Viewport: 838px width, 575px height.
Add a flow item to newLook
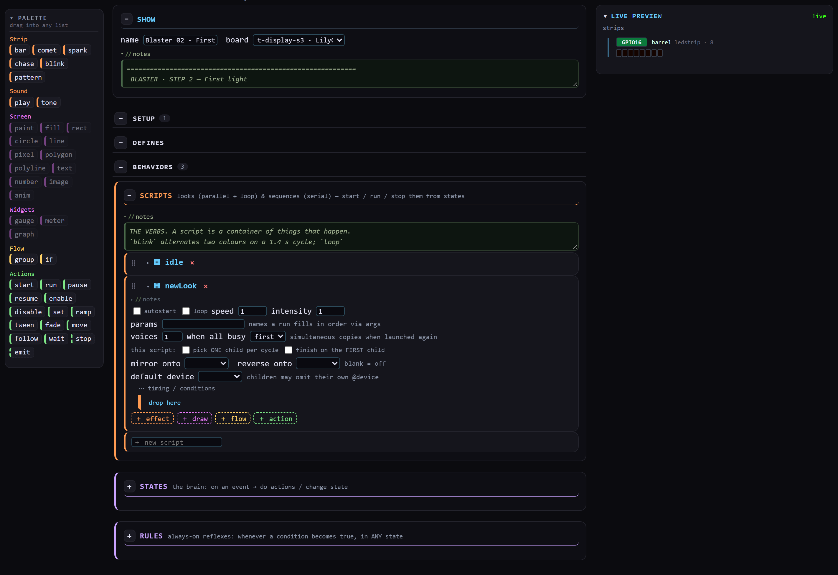[x=233, y=418]
